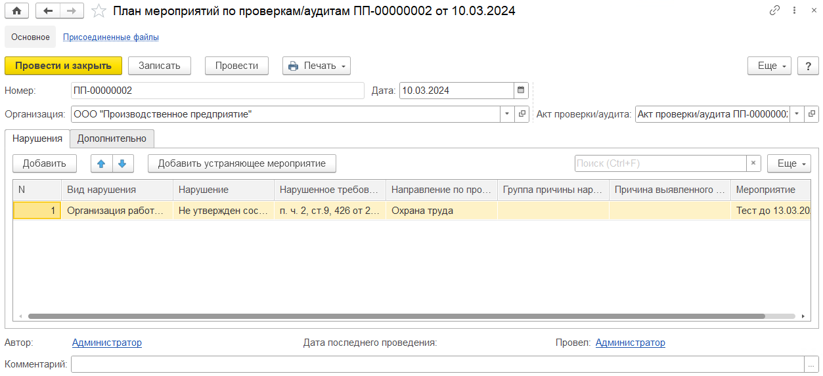Image resolution: width=823 pixels, height=376 pixels.
Task: Copy link using the chain icon
Action: pos(775,11)
